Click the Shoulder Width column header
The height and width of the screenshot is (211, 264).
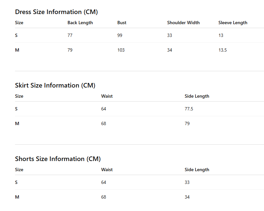pos(183,23)
